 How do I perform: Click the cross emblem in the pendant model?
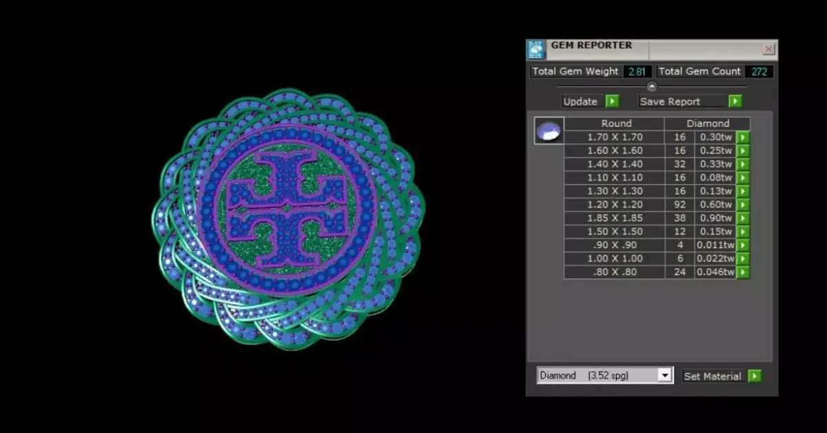tap(285, 208)
